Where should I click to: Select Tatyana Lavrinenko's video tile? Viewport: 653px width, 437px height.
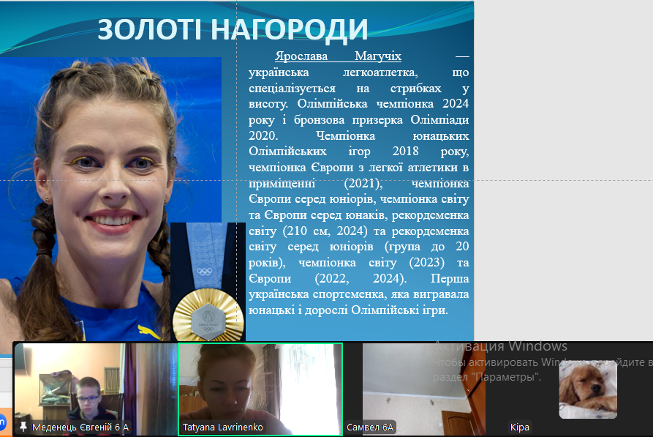coord(260,389)
